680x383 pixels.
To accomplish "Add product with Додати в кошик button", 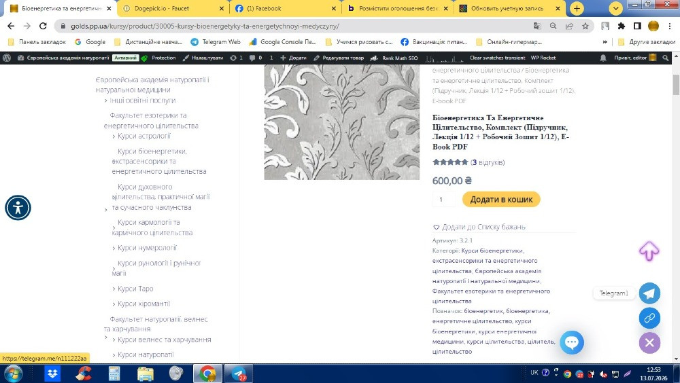I will point(501,199).
